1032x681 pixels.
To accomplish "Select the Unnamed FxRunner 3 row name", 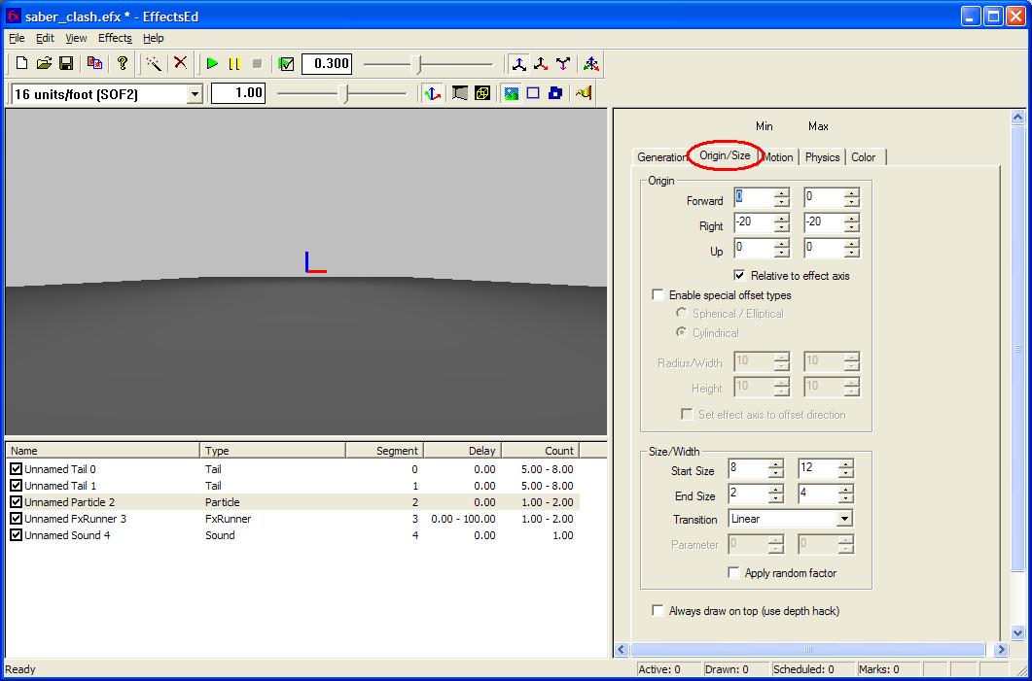I will [x=75, y=519].
